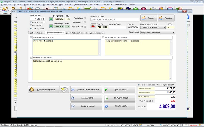Image resolution: width=204 pixels, height=127 pixels.
Task: Enable the Tabela Atacado checkbox
Action: [x=85, y=27]
